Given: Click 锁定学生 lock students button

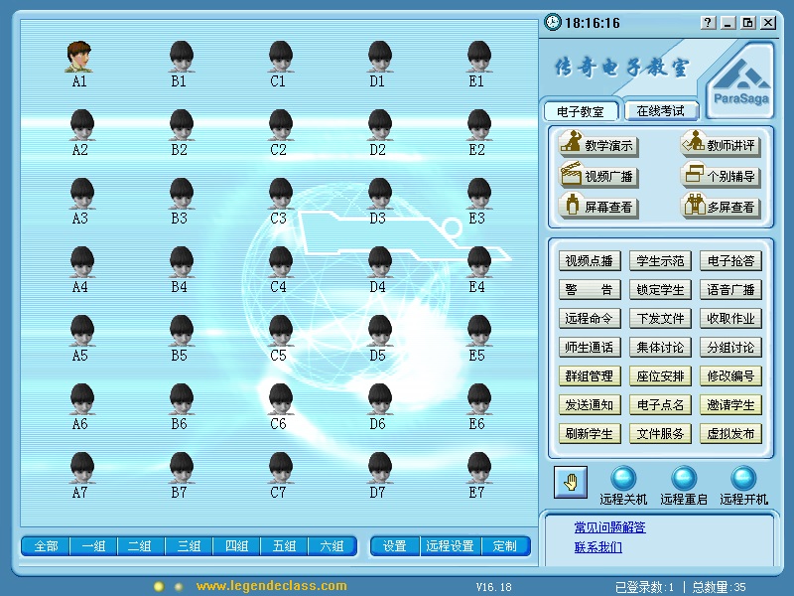Looking at the screenshot, I should [x=660, y=290].
